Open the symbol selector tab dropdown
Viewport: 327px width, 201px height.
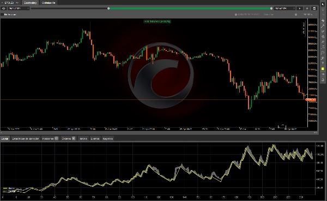point(10,3)
